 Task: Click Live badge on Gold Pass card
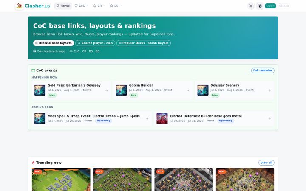pyautogui.click(x=52, y=95)
